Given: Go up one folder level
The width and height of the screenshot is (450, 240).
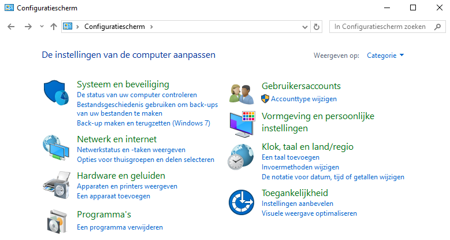Looking at the screenshot, I should click(54, 27).
